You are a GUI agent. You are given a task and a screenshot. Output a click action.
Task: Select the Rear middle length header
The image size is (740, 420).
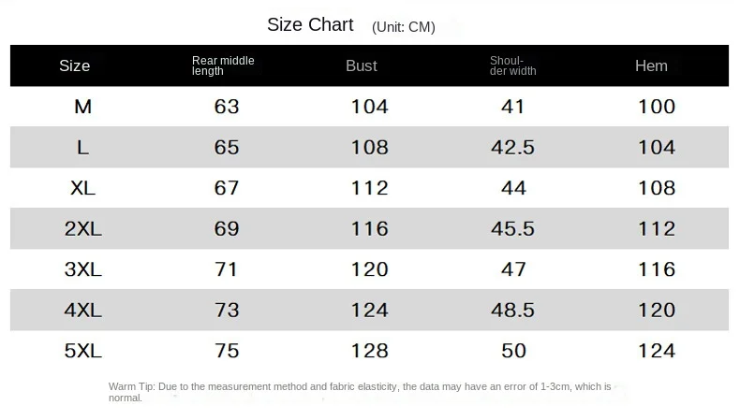(x=223, y=65)
